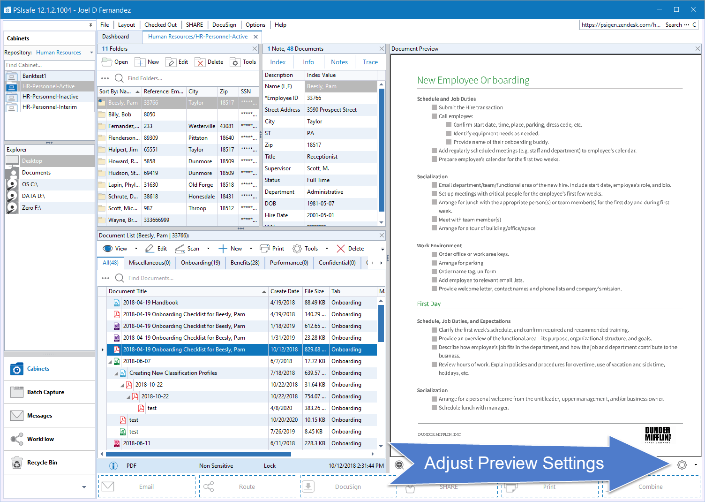Click the Print icon above the document list
Viewport: 705px width, 502px height.
pyautogui.click(x=272, y=248)
